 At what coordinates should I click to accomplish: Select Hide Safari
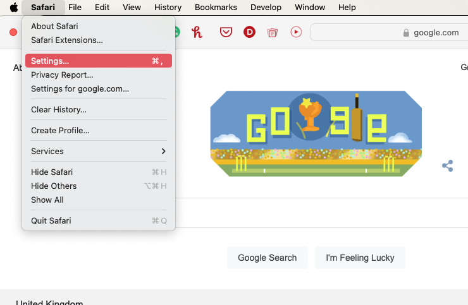[99, 172]
